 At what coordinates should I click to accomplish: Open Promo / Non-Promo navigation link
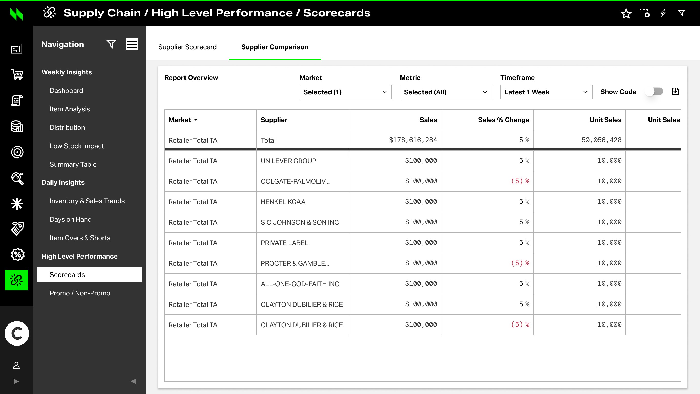80,293
